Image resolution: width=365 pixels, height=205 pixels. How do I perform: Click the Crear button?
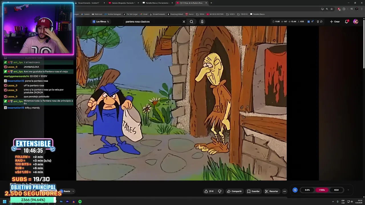335,22
